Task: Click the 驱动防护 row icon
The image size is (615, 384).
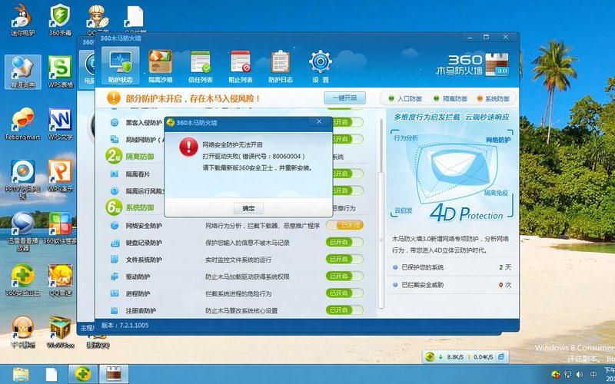Action: (115, 276)
